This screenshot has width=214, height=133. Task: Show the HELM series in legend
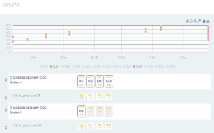point(148,66)
